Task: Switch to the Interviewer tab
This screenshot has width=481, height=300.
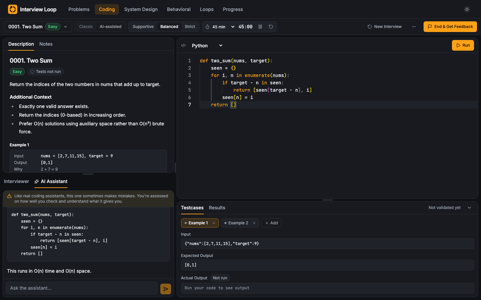Action: [16, 181]
